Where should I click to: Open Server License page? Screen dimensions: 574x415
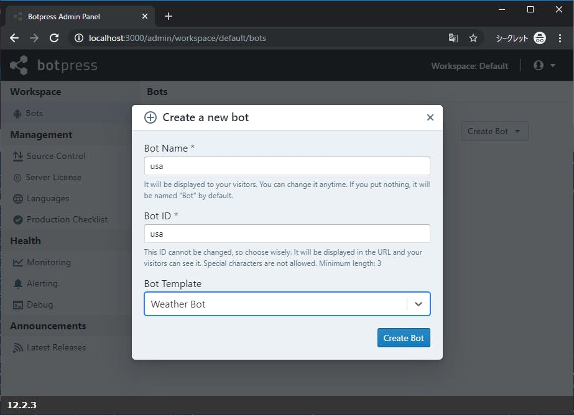pyautogui.click(x=53, y=177)
